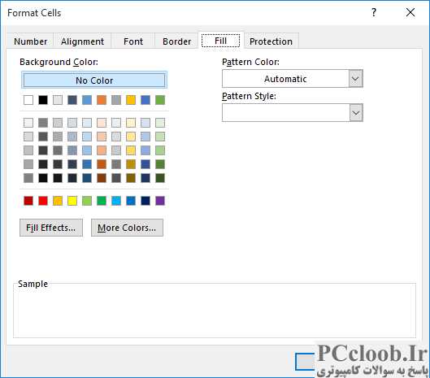Click the No Color button
The image size is (430, 378).
tap(94, 80)
